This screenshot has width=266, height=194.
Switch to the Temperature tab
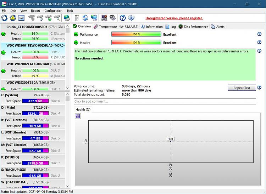[105, 27]
